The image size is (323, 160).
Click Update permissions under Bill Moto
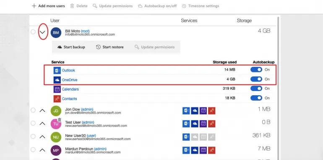154,47
